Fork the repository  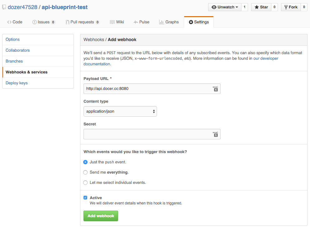tap(291, 7)
